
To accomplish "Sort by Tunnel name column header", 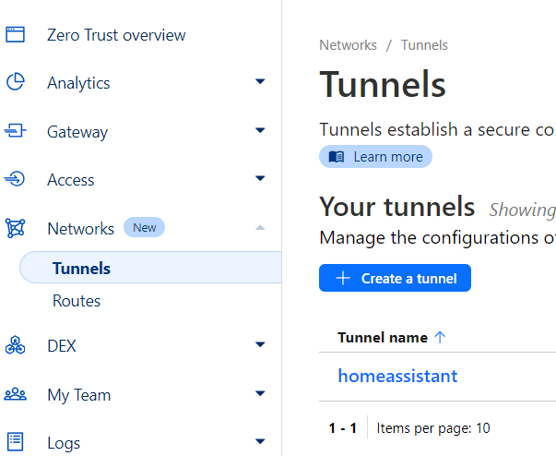I will coord(383,338).
